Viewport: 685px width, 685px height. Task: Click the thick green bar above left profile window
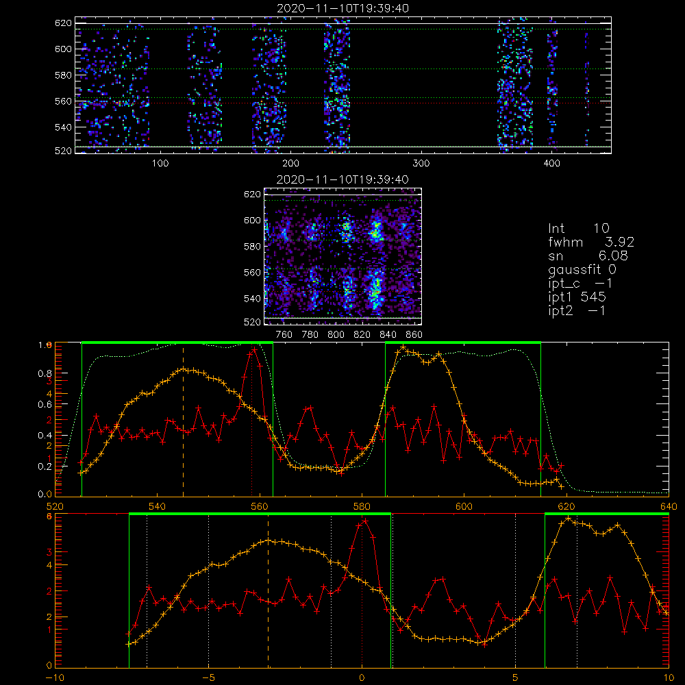(x=177, y=342)
